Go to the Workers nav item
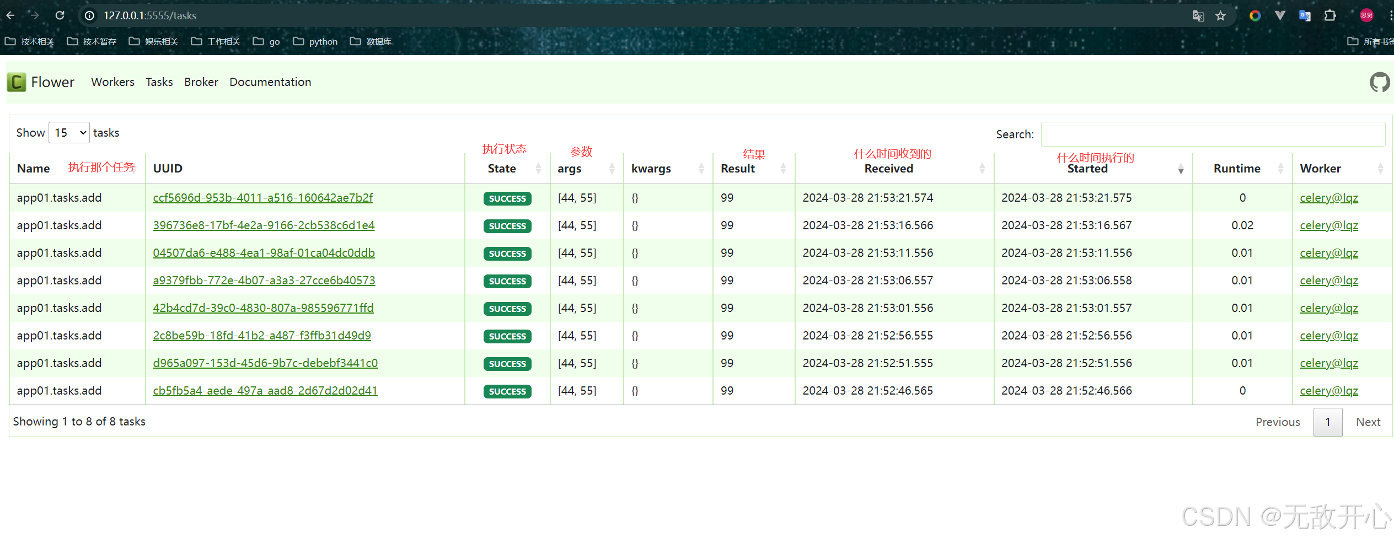Screen dimensions: 1394x539 click(x=112, y=82)
